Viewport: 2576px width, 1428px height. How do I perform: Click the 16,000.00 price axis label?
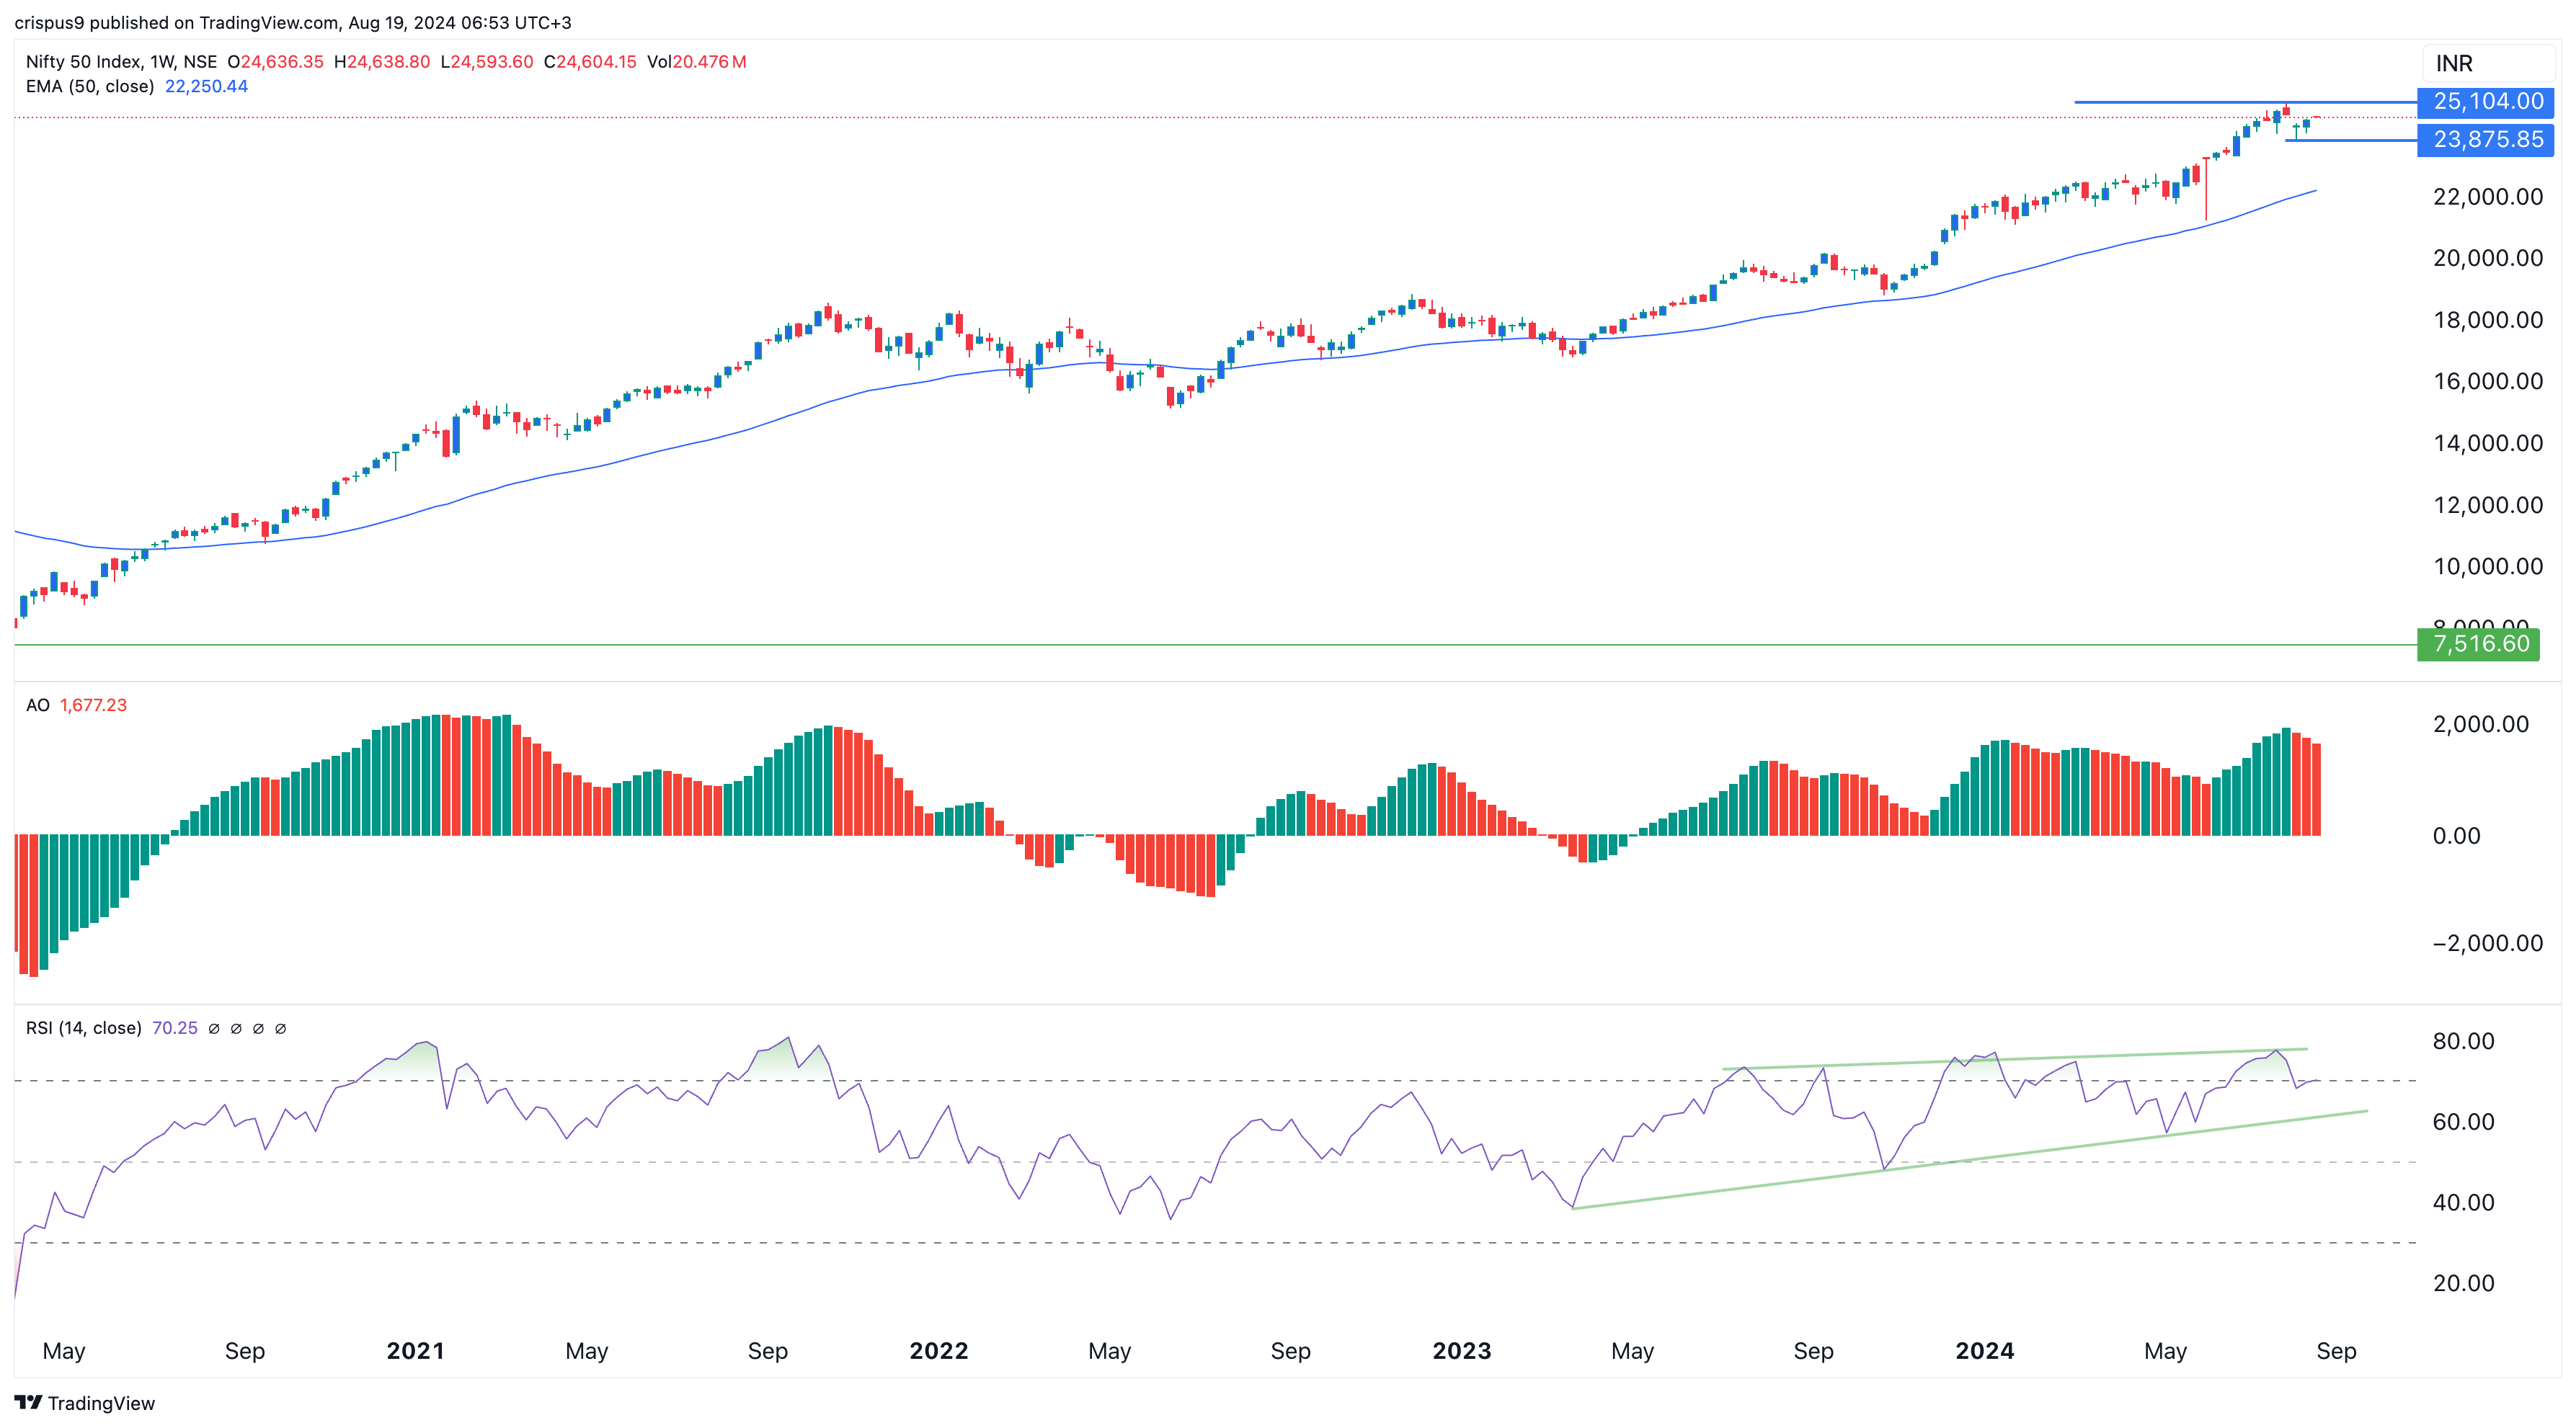tap(2488, 380)
